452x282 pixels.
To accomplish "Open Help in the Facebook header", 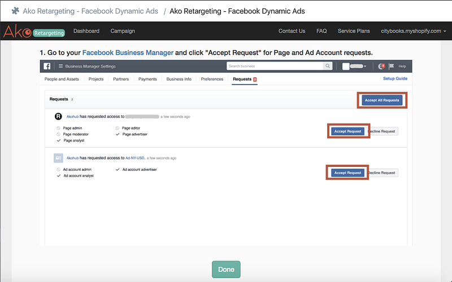I will tap(402, 66).
